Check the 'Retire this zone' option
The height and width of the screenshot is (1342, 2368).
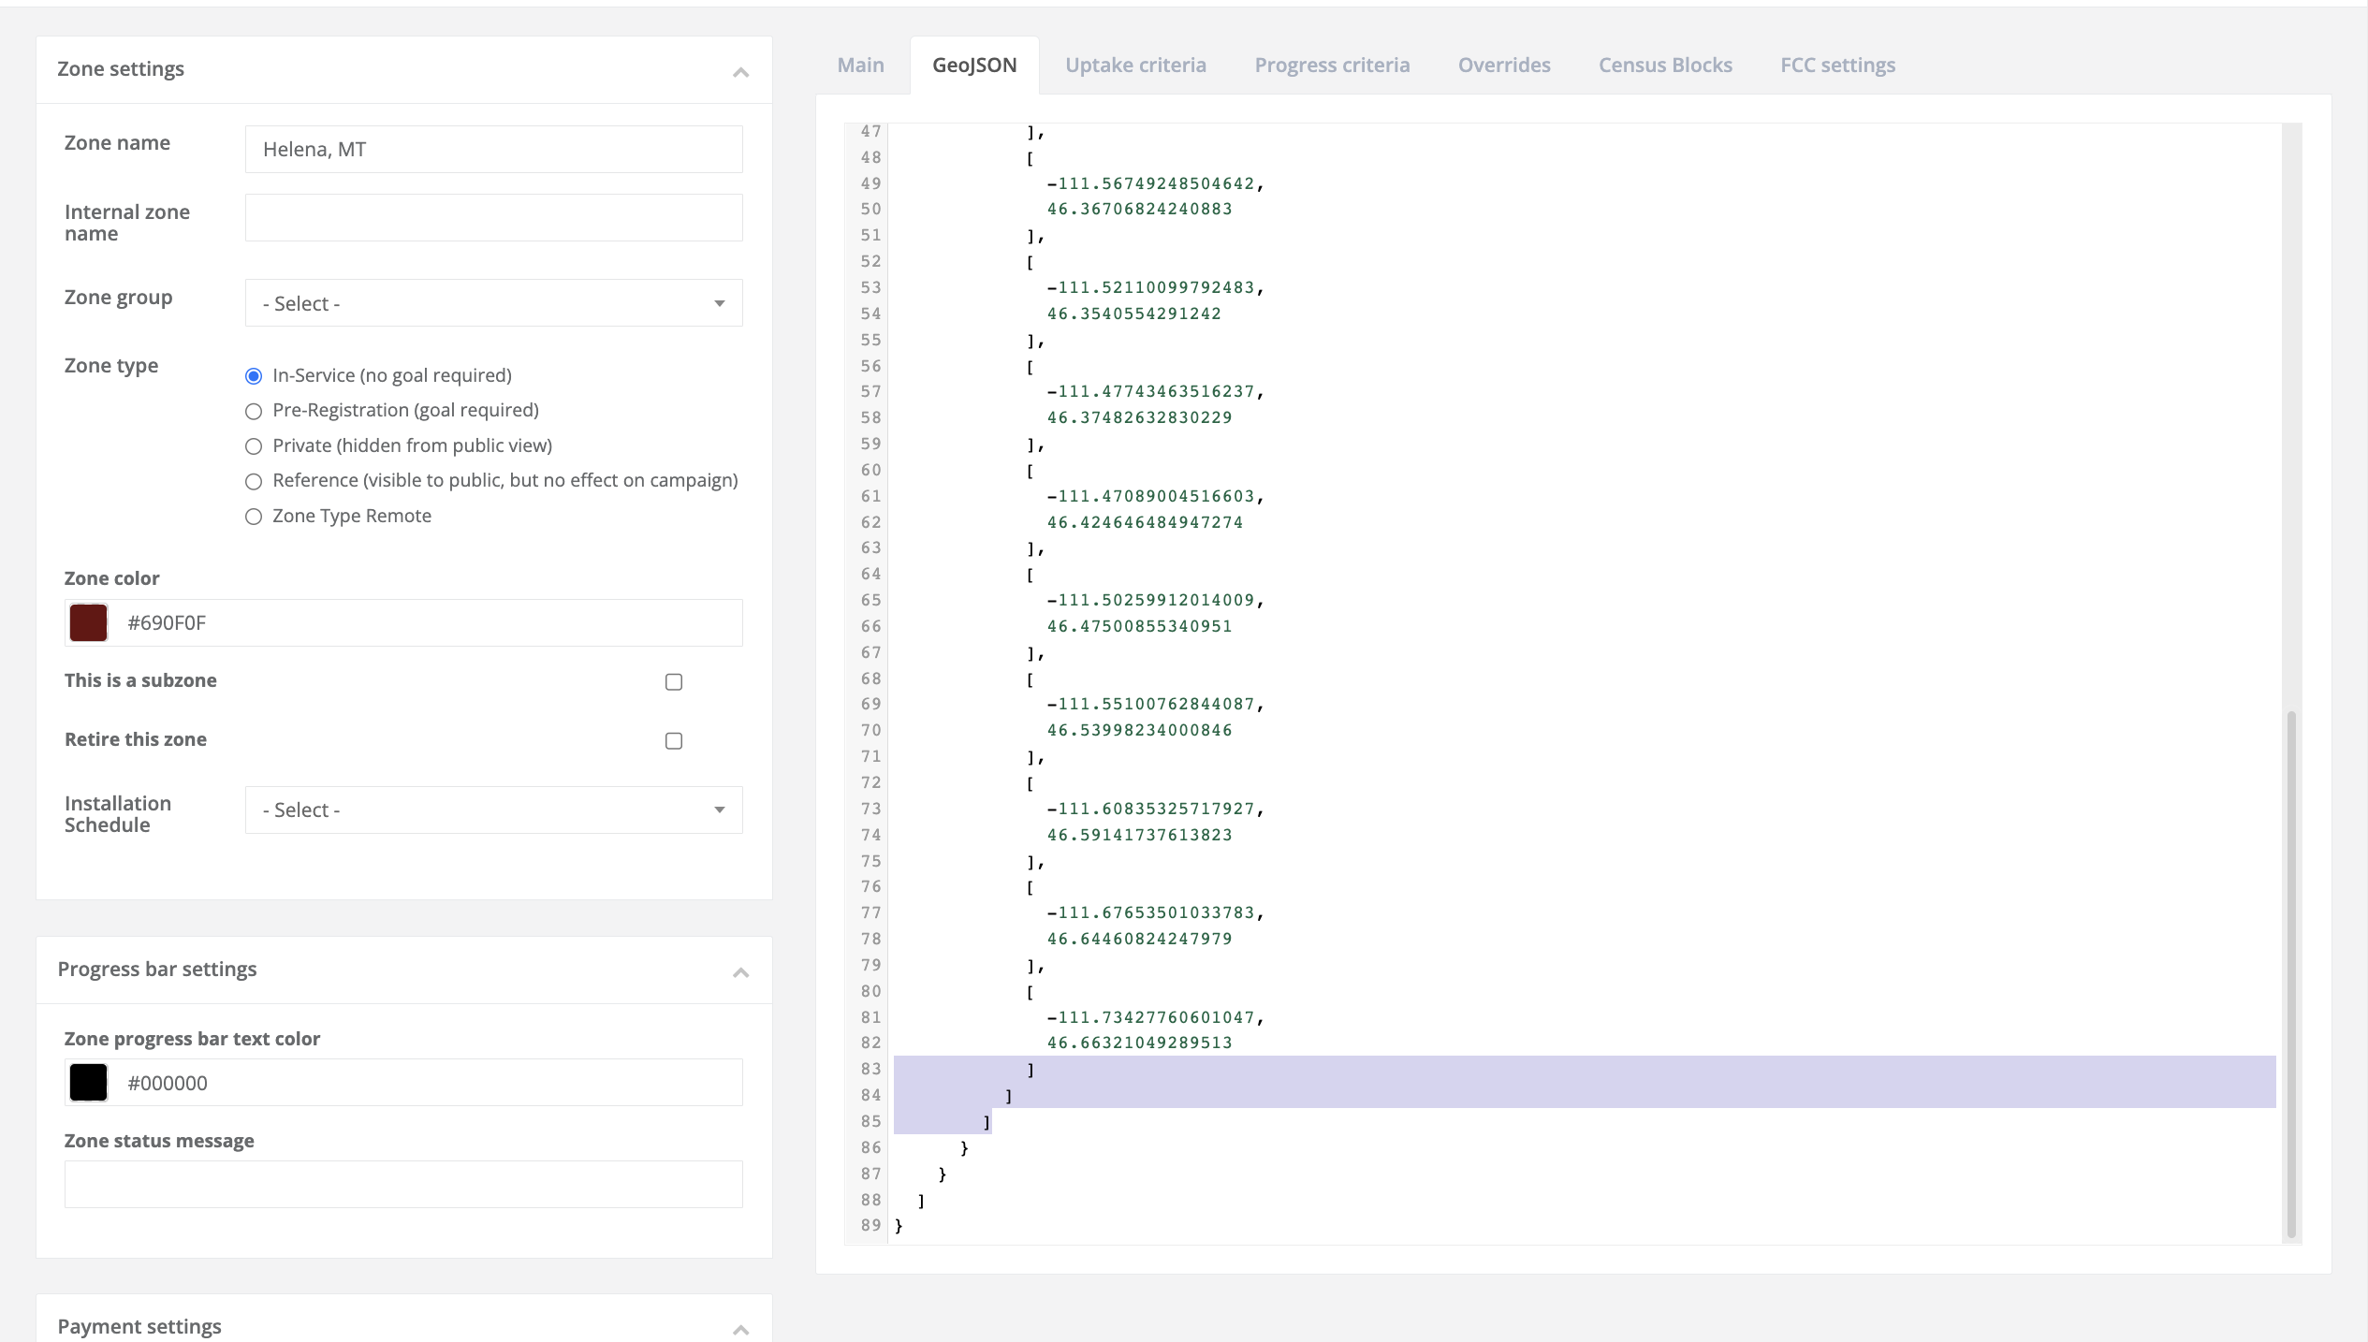[673, 740]
